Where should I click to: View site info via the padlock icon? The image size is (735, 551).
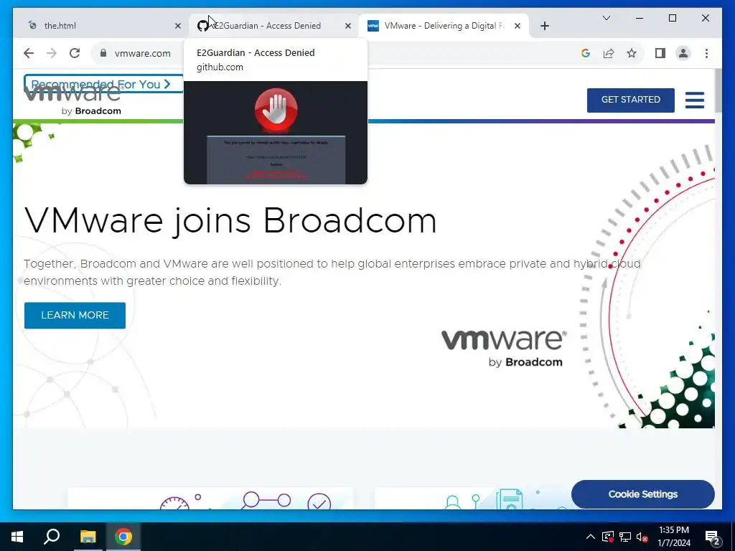pos(103,53)
